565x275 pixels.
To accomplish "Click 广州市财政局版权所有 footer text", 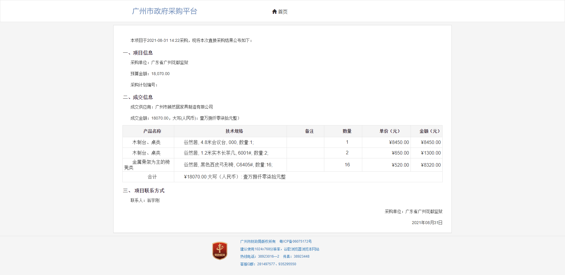I will [x=258, y=241].
